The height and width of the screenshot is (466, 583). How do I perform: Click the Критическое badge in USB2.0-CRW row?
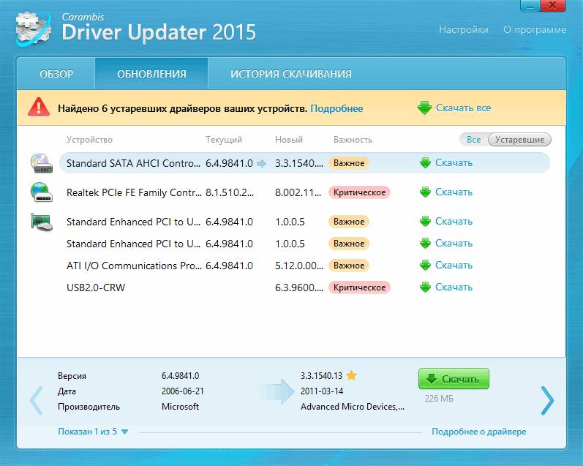(x=359, y=288)
